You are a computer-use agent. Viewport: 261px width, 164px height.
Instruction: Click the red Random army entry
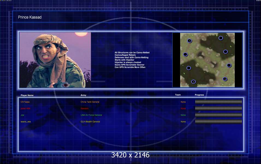click(85, 109)
